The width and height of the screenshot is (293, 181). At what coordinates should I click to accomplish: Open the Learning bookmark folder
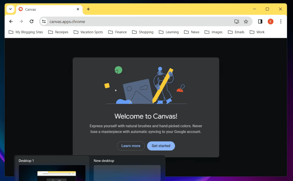tap(169, 32)
